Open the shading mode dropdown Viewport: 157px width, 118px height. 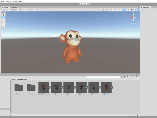(106, 10)
